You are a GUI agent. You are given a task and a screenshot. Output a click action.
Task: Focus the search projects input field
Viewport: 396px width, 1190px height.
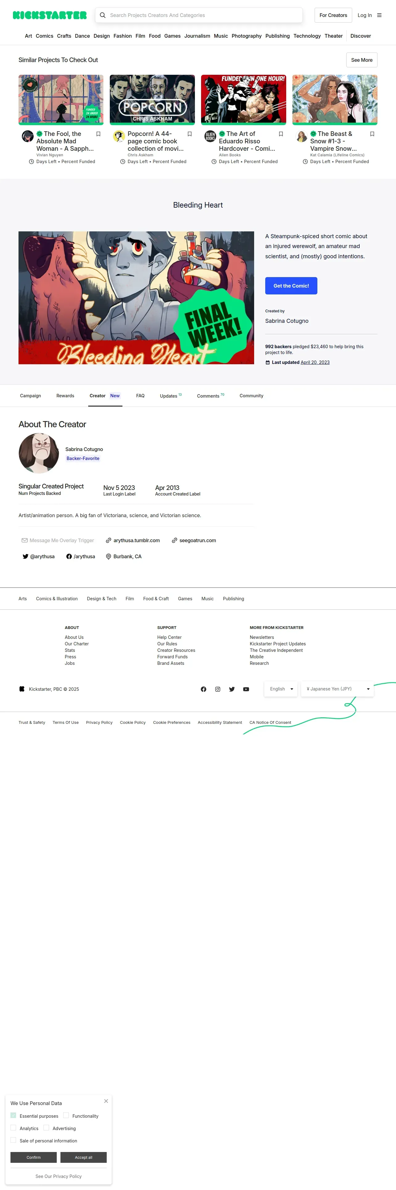pos(199,15)
